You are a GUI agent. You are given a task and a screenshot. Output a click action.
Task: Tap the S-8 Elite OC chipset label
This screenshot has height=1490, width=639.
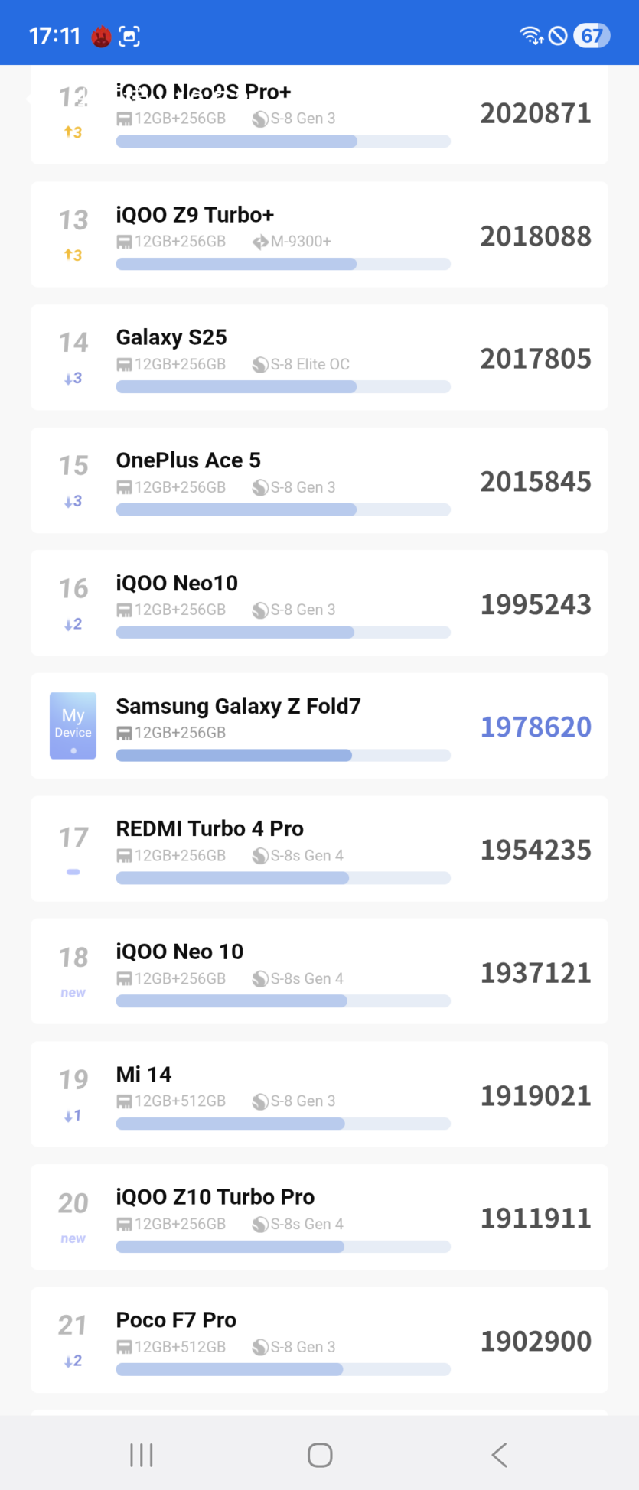tap(310, 364)
